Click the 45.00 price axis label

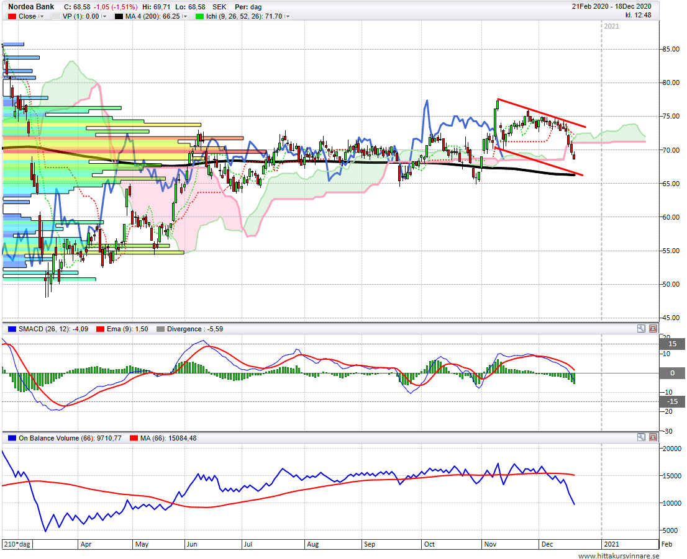click(671, 318)
